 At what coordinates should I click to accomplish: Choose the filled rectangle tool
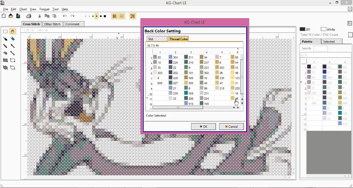coord(5,60)
